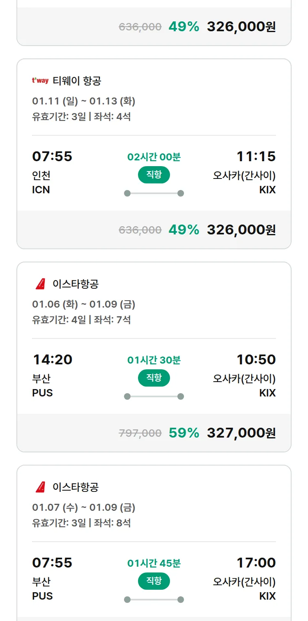Click the strikethrough 797,000 original price
The image size is (308, 621).
(x=140, y=433)
